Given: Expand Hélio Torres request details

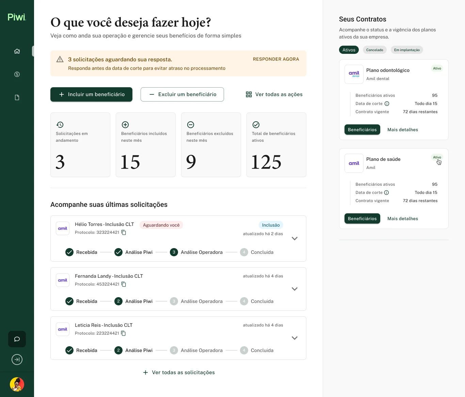Looking at the screenshot, I should coord(295,239).
